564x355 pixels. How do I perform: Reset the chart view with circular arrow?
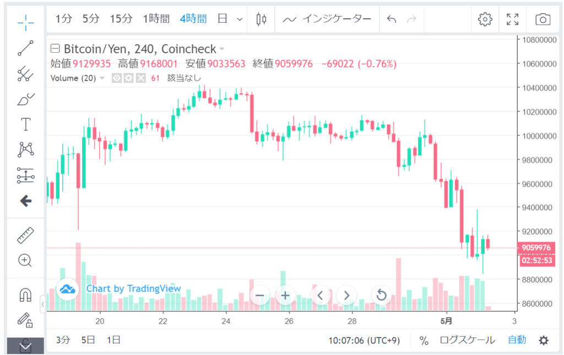click(x=381, y=296)
